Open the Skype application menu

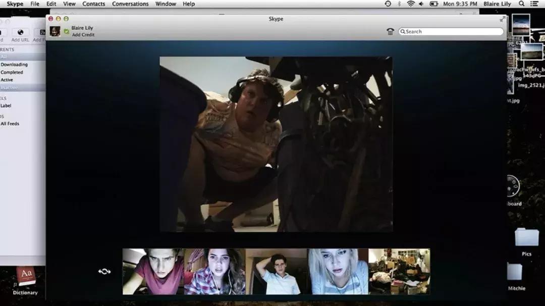point(15,4)
